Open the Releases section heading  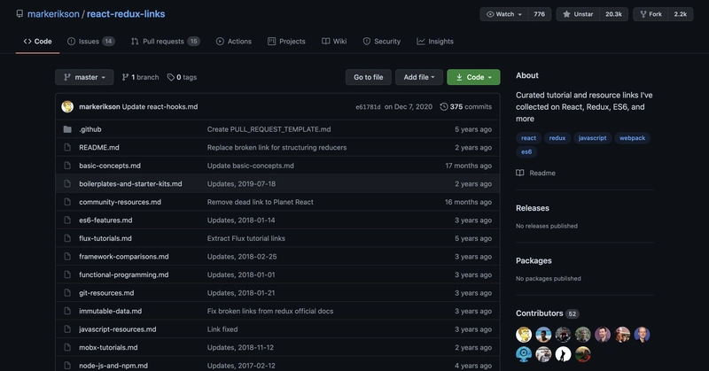pyautogui.click(x=533, y=208)
